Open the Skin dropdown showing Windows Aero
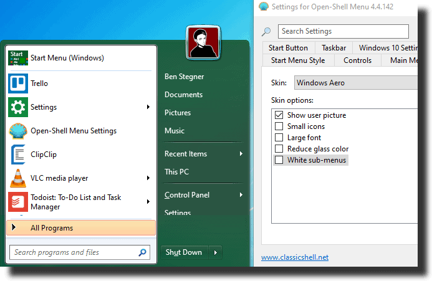This screenshot has height=281, width=432. point(355,83)
